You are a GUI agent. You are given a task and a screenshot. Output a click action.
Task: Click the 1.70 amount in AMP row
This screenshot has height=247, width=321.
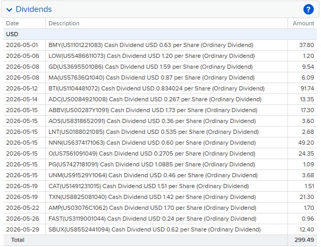point(309,208)
